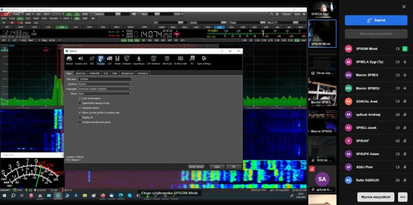The image size is (413, 205).
Task: Open the XIT dropdown arrow
Action: point(20,40)
